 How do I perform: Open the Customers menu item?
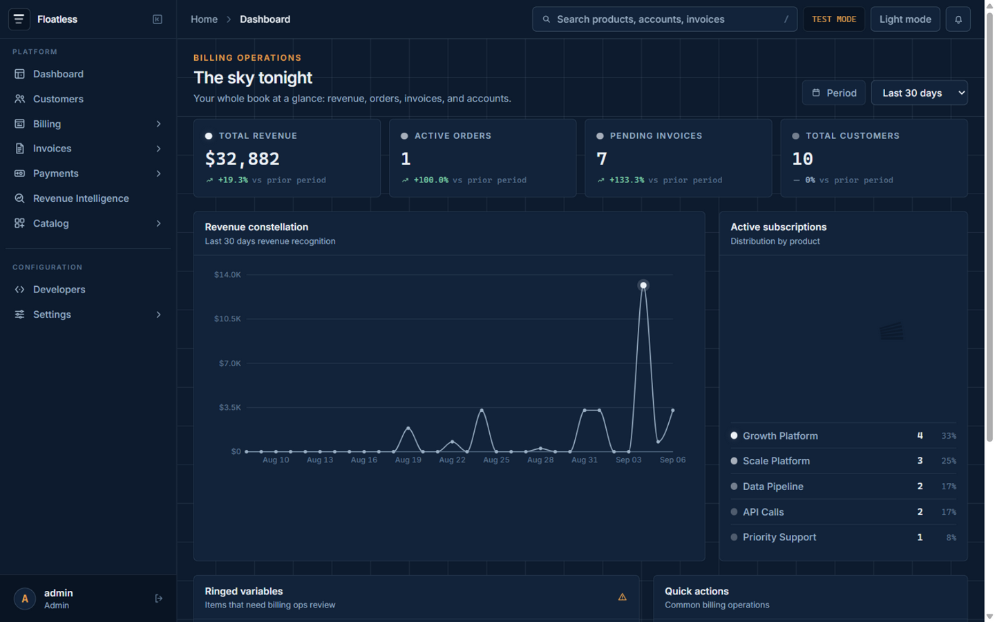88,99
